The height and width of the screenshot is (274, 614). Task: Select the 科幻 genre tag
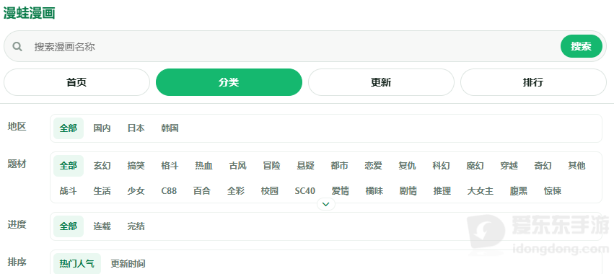tap(441, 166)
